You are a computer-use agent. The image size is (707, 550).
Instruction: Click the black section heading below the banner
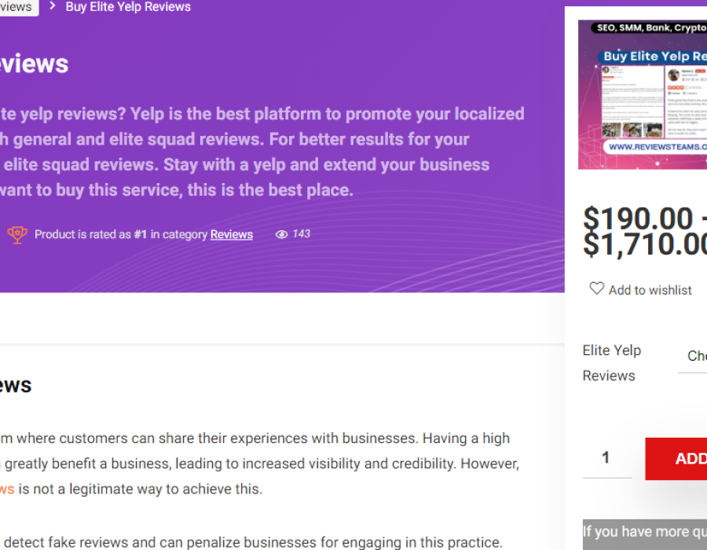tap(16, 385)
